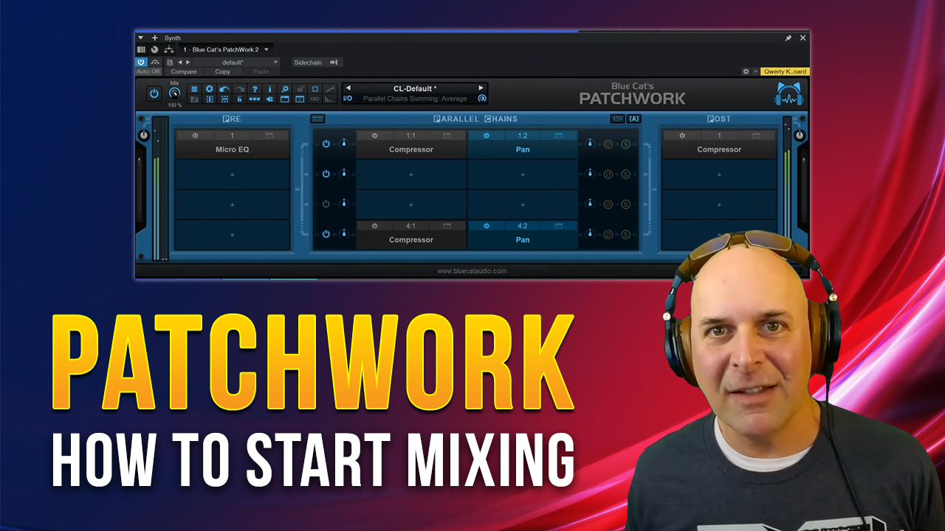Click the info 'i' icon
Image resolution: width=945 pixels, height=531 pixels.
coord(270,89)
